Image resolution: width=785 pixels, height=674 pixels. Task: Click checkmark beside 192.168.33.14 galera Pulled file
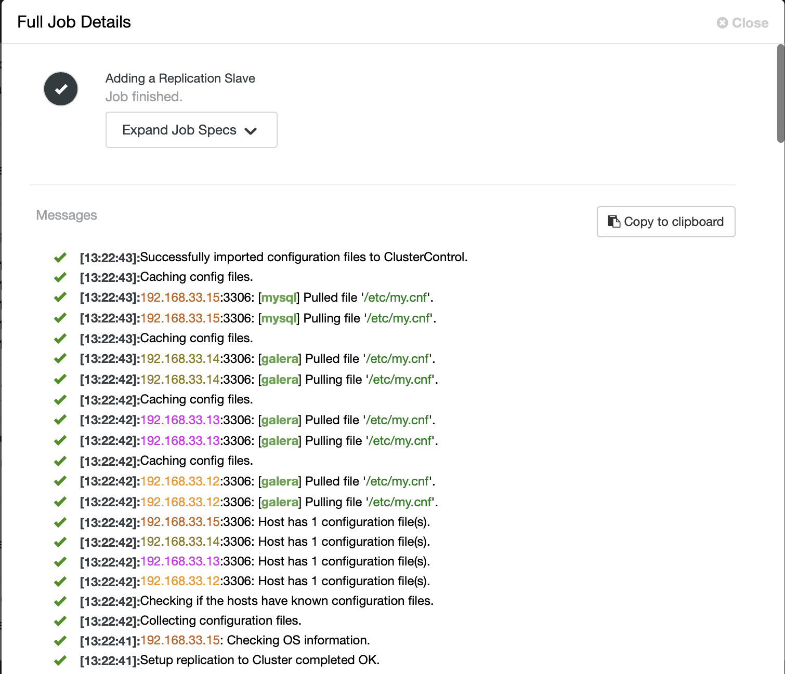(60, 358)
